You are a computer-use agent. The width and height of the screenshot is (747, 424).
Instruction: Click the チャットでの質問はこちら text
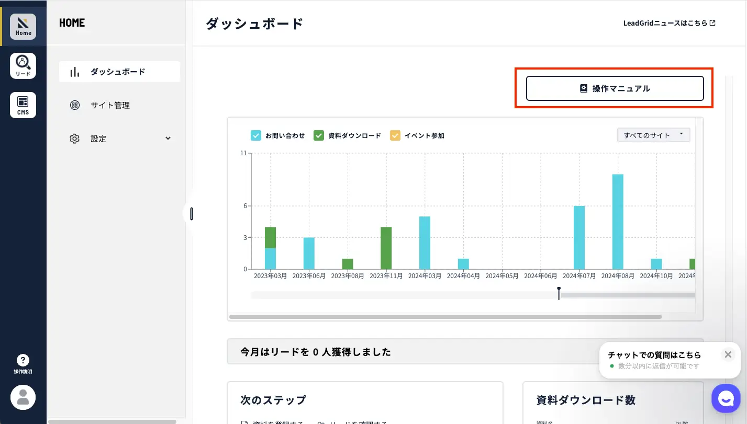[x=654, y=355]
